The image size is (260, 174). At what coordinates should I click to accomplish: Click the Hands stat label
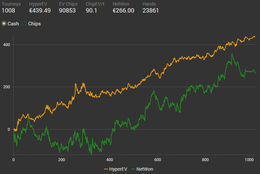[149, 4]
